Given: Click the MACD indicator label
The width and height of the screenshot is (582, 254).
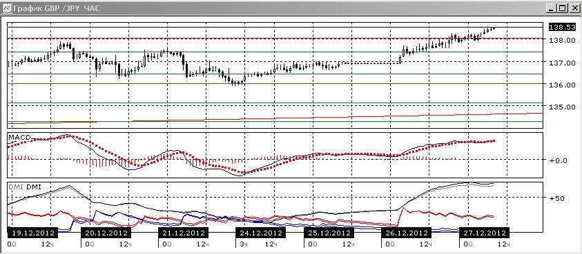Looking at the screenshot, I should (x=19, y=138).
